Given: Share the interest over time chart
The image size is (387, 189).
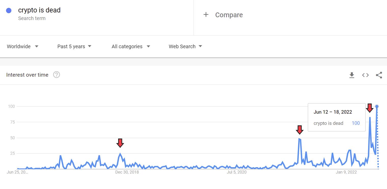Looking at the screenshot, I should pyautogui.click(x=379, y=75).
